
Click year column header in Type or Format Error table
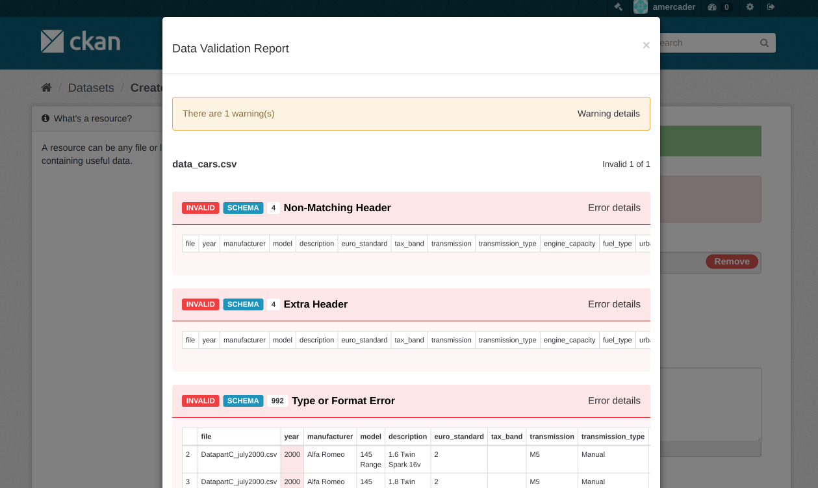click(292, 437)
